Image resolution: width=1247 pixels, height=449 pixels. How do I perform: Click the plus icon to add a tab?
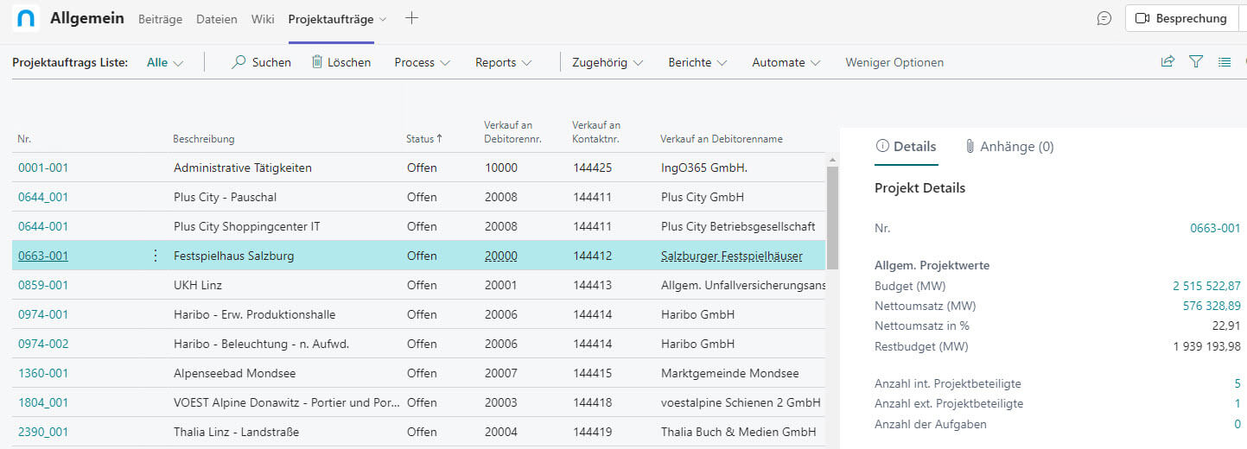pos(412,18)
